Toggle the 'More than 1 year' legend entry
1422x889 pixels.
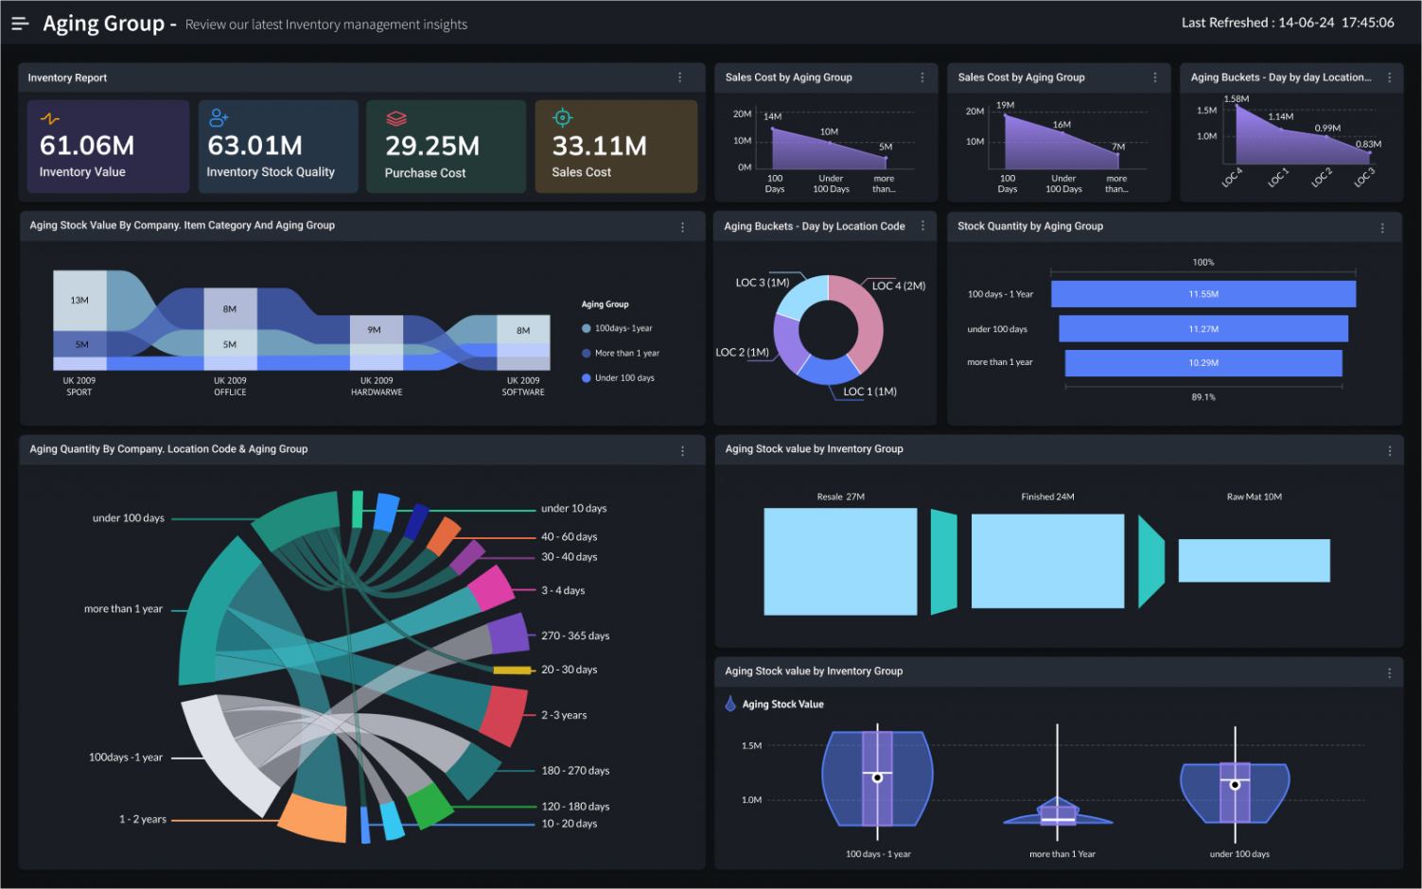(x=624, y=353)
